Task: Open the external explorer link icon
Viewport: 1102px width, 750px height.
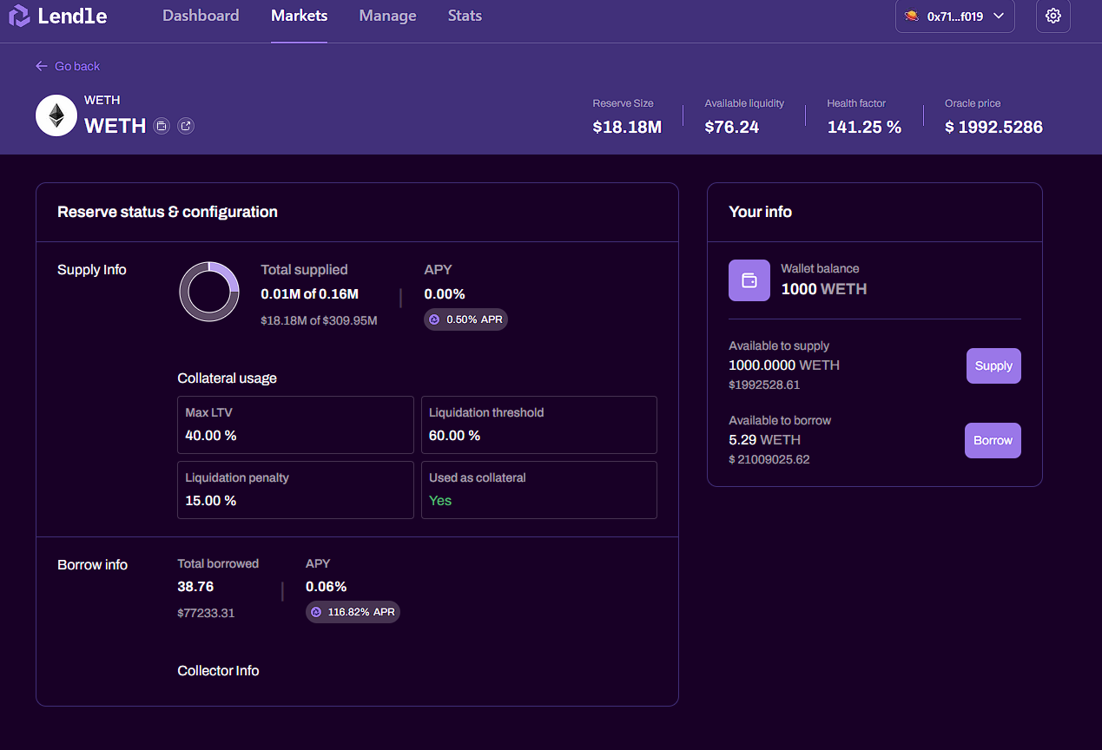Action: [x=186, y=126]
